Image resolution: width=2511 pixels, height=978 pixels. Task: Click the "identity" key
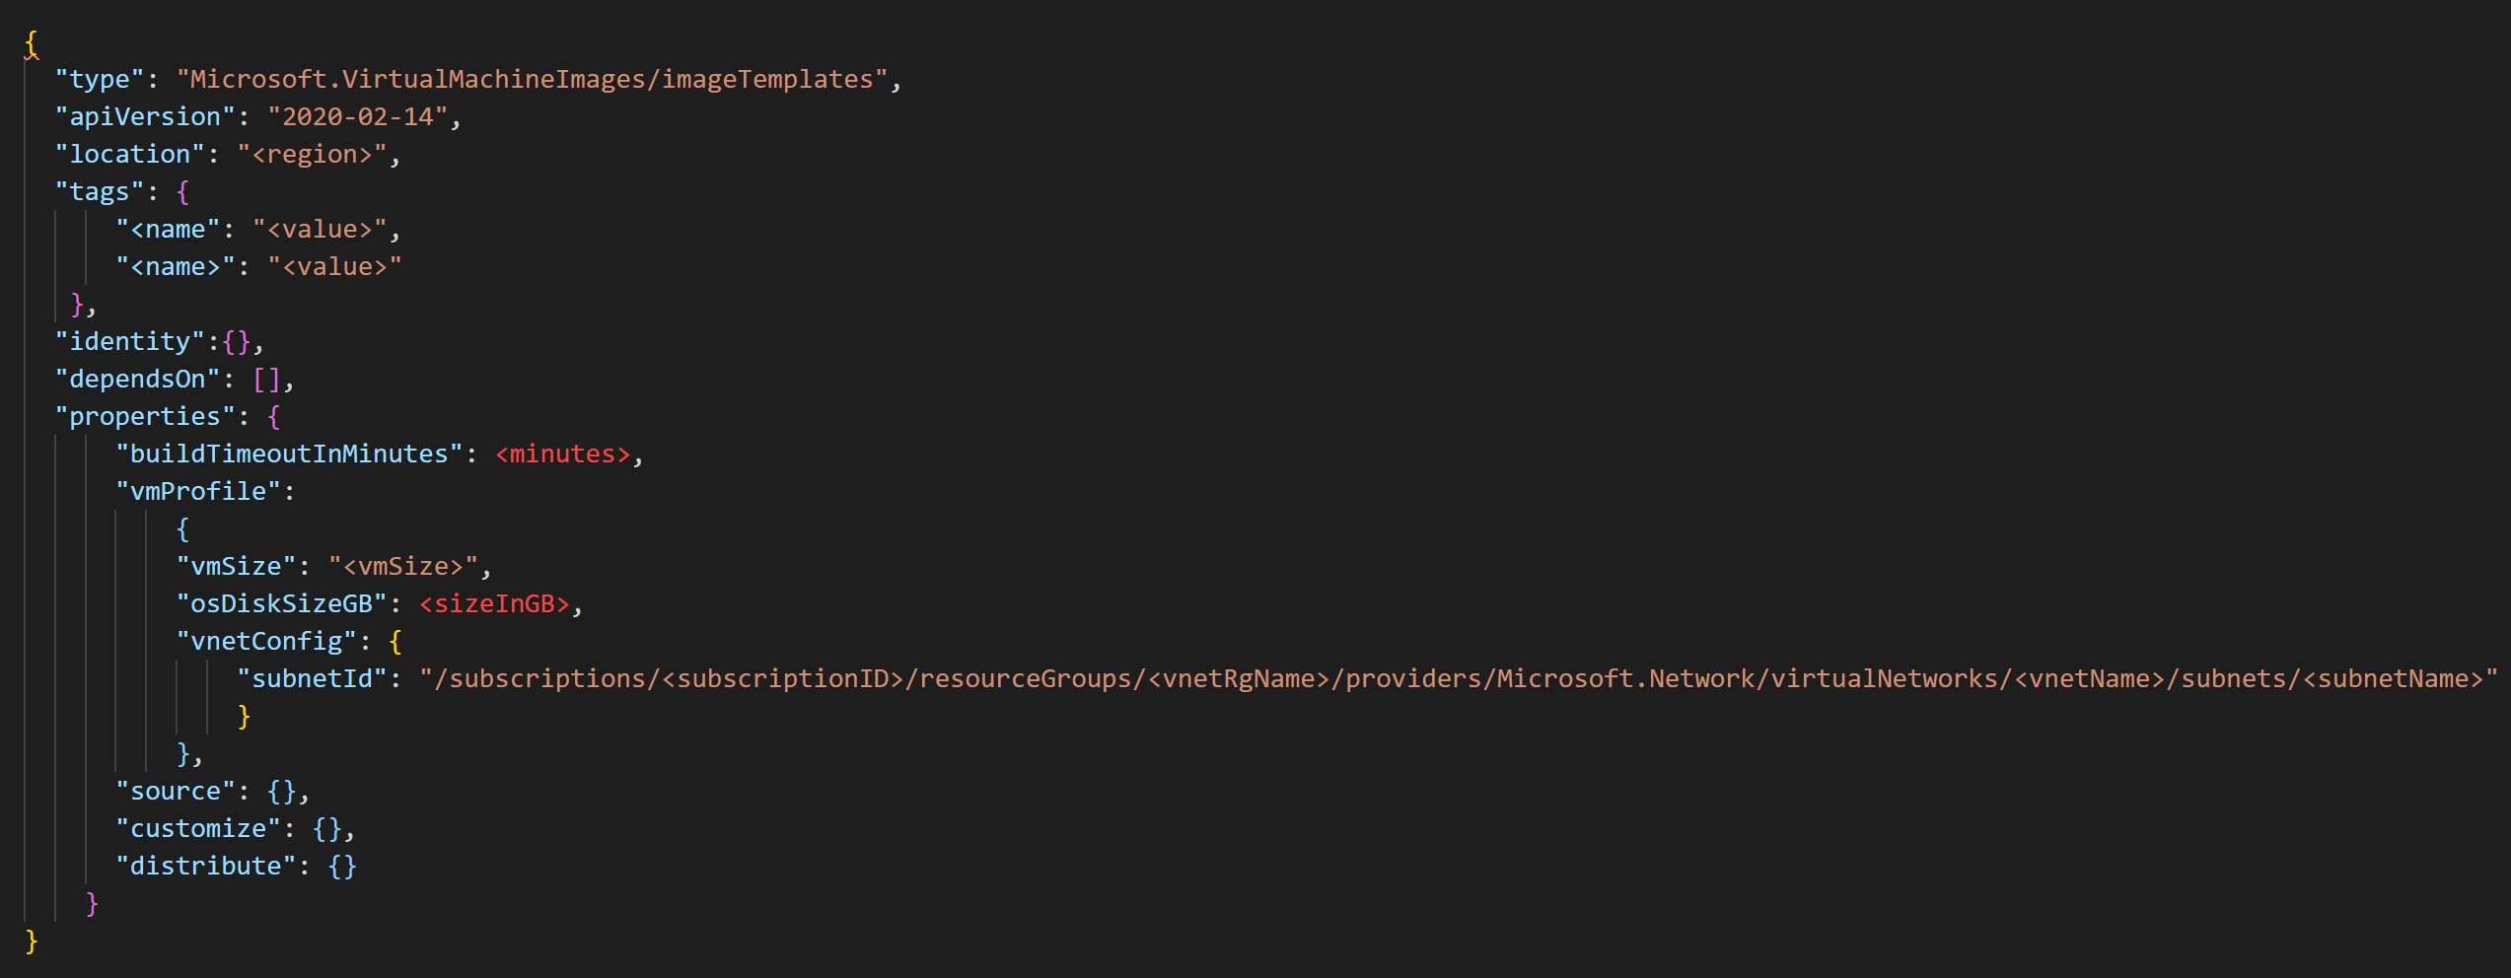(130, 341)
